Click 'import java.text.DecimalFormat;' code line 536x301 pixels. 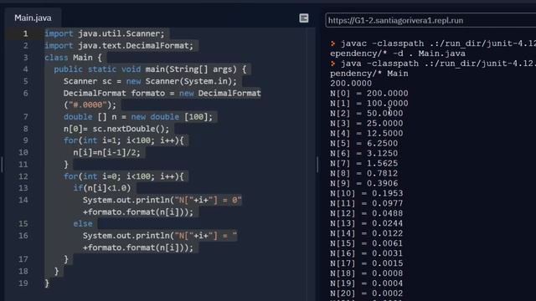coord(119,46)
